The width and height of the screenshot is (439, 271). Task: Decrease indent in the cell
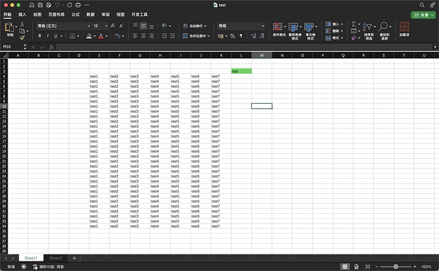point(164,36)
